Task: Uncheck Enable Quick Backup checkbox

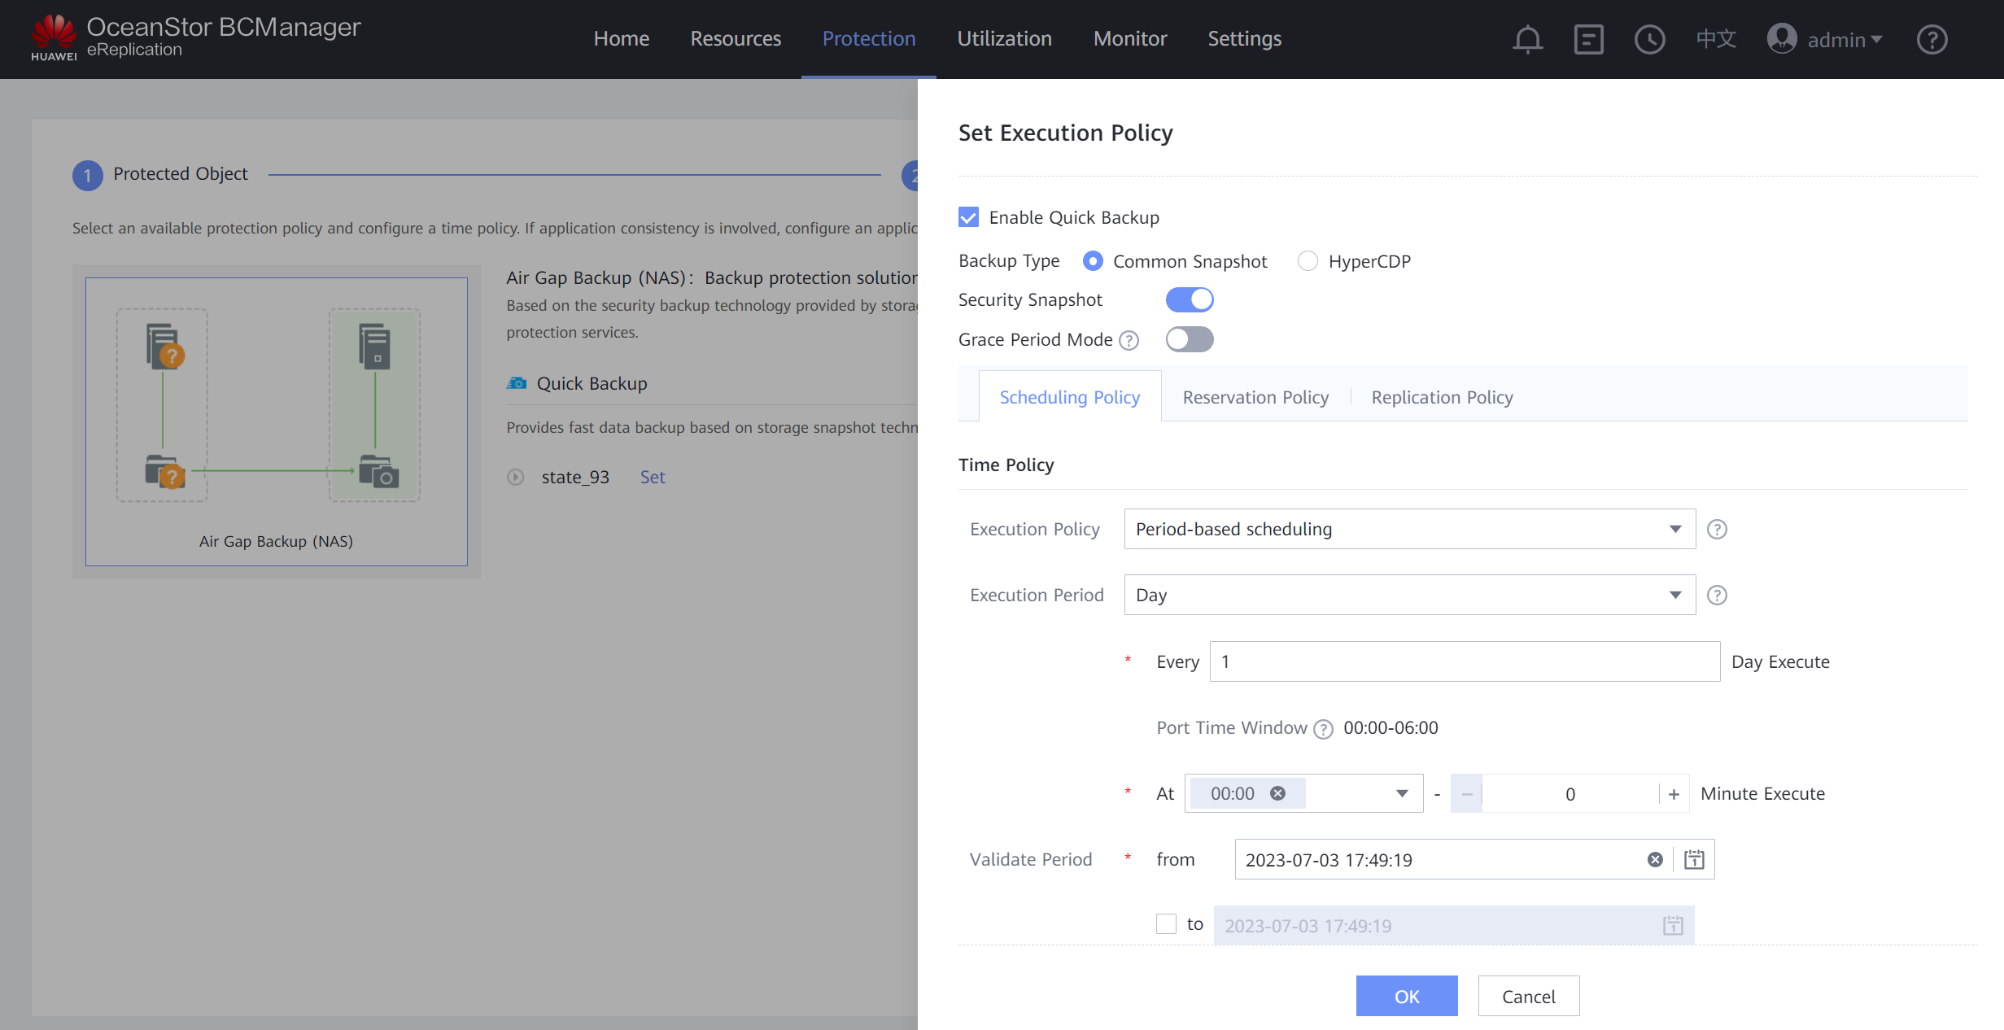Action: 968,217
